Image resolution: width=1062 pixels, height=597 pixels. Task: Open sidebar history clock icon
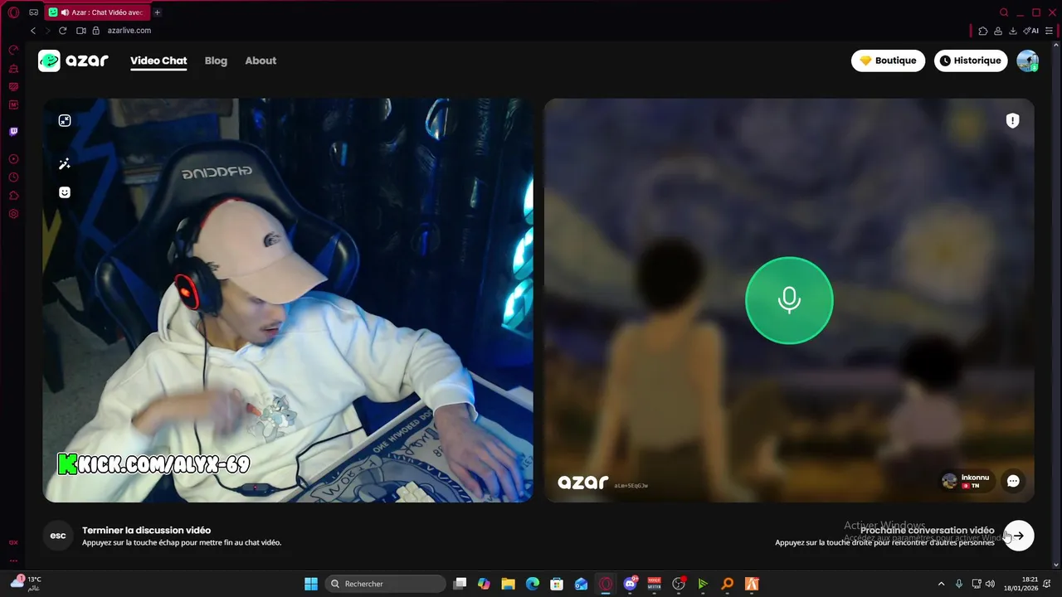[x=13, y=177]
